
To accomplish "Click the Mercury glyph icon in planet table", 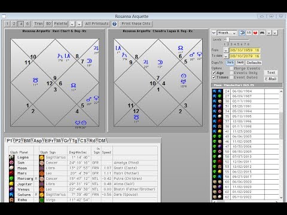I will (x=11, y=179).
